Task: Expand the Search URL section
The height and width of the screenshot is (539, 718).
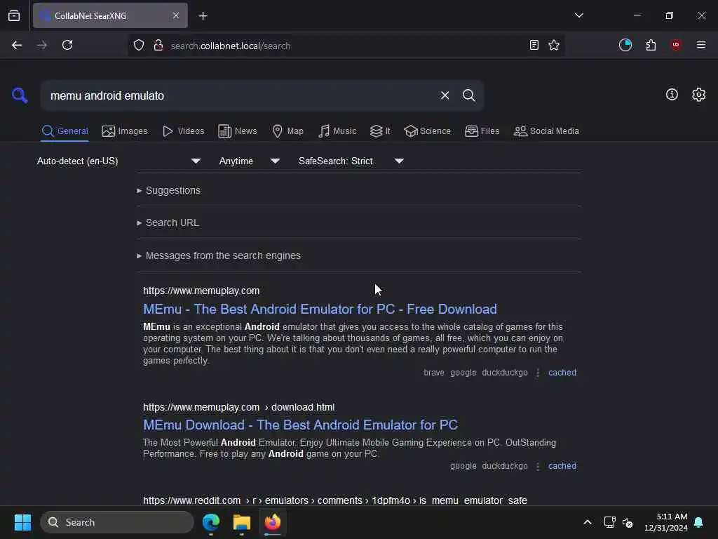Action: pos(168,222)
